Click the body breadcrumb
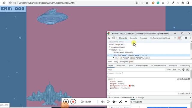This screenshot has width=192, height=108. coord(116,61)
